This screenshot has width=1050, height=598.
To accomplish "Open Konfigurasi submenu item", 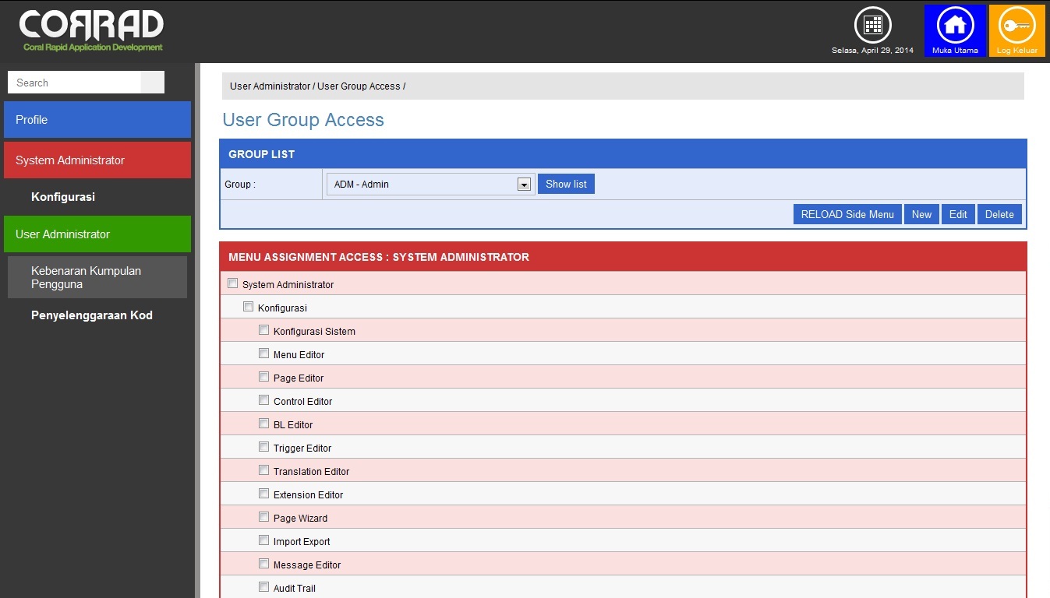I will point(63,197).
